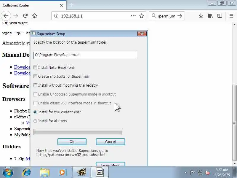
Task: Show hidden system tray icons
Action: (x=186, y=172)
